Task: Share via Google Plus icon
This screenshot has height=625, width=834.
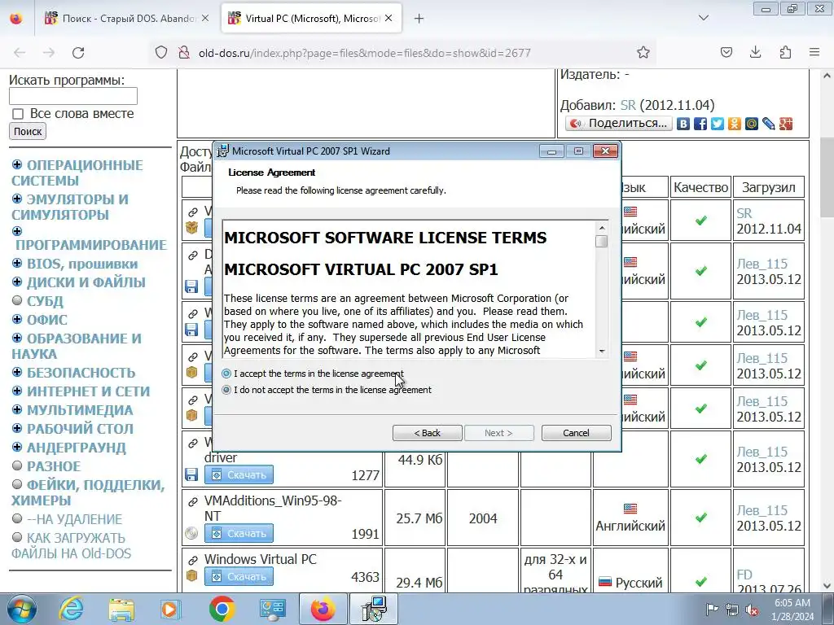Action: (x=786, y=124)
